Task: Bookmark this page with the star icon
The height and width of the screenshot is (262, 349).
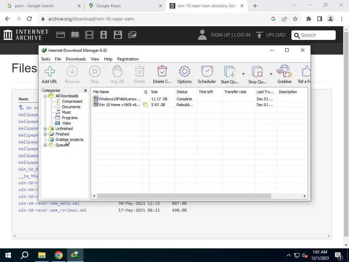Action: (x=295, y=19)
